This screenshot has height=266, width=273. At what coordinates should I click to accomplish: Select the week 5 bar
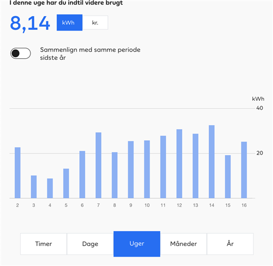tap(66, 183)
